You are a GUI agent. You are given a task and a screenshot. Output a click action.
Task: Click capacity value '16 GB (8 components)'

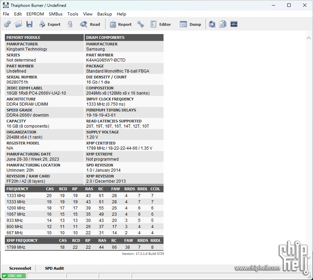(x=28, y=126)
